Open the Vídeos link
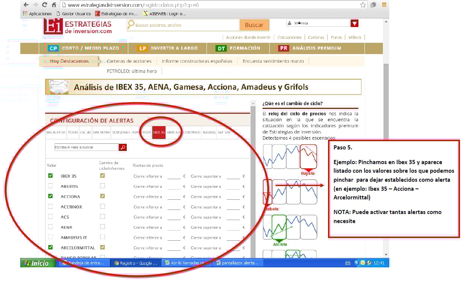 (355, 38)
